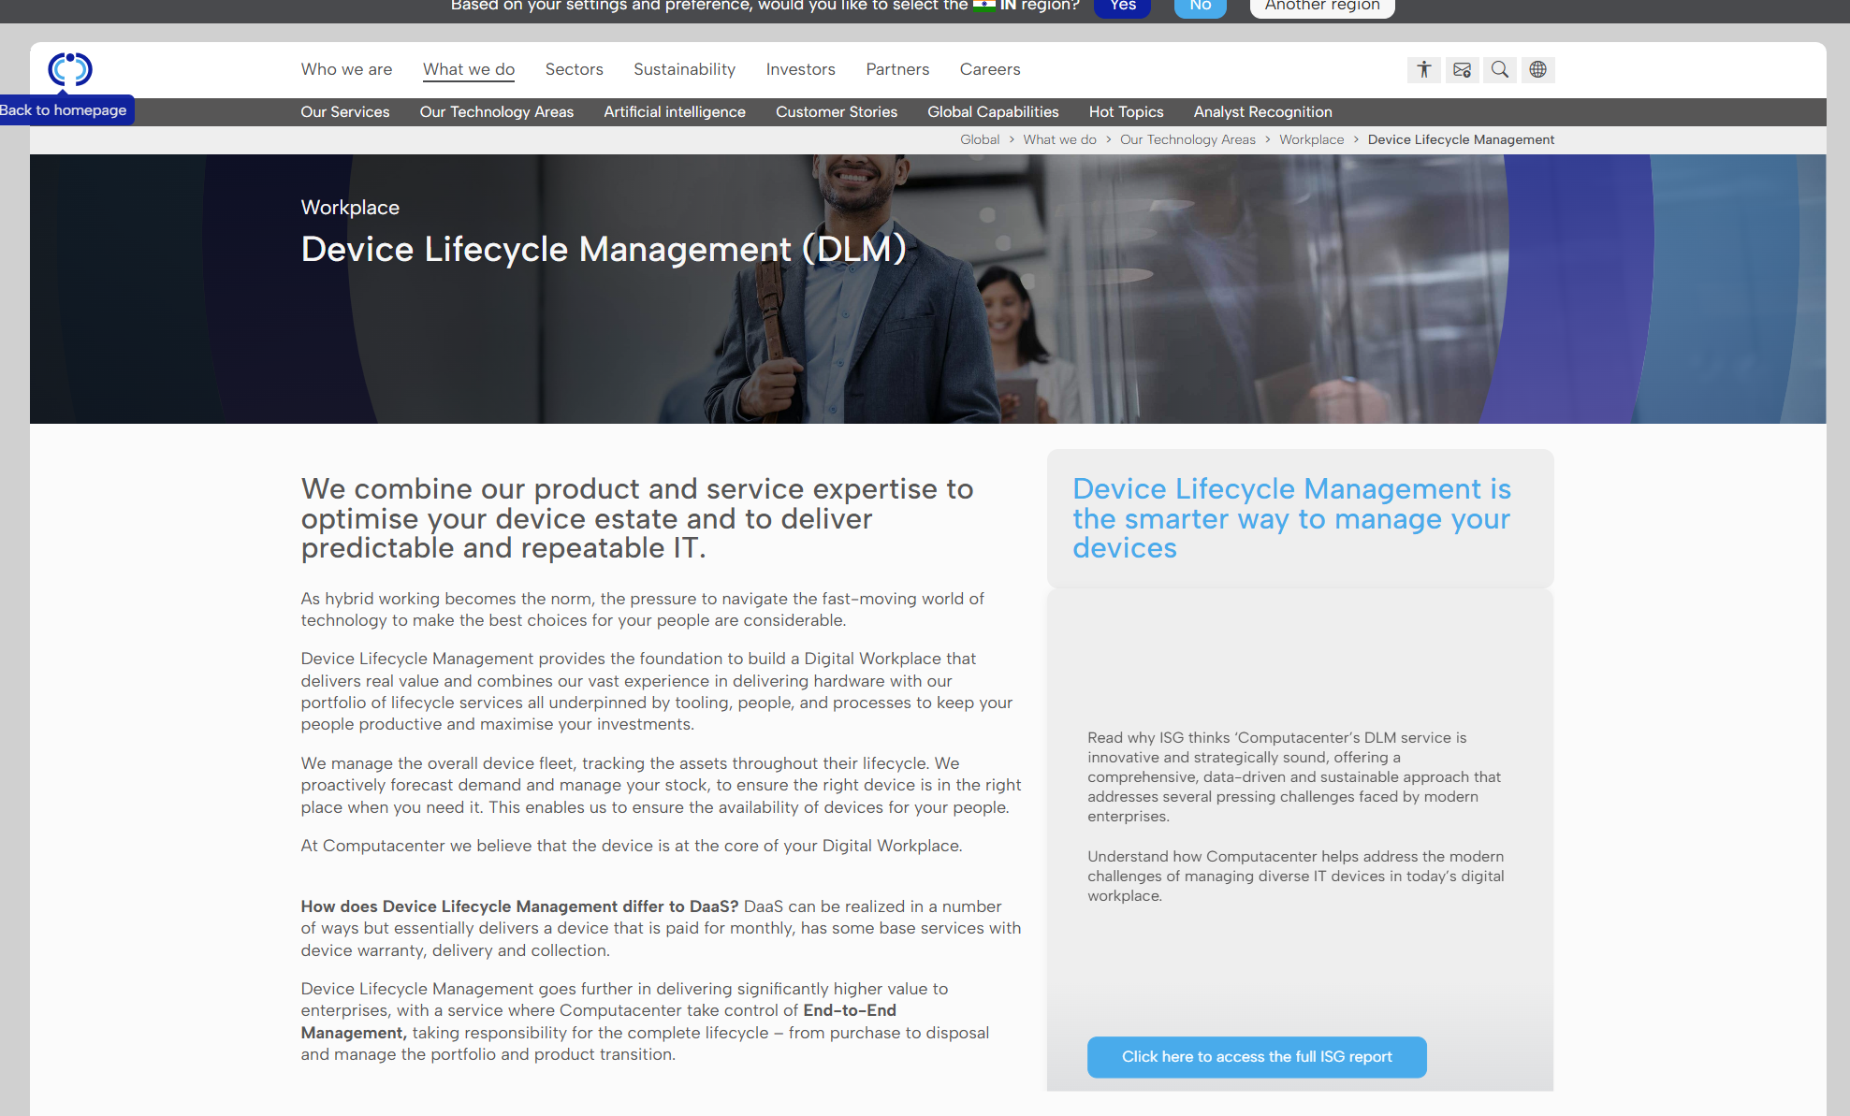
Task: Open the Sectors menu
Action: click(575, 69)
